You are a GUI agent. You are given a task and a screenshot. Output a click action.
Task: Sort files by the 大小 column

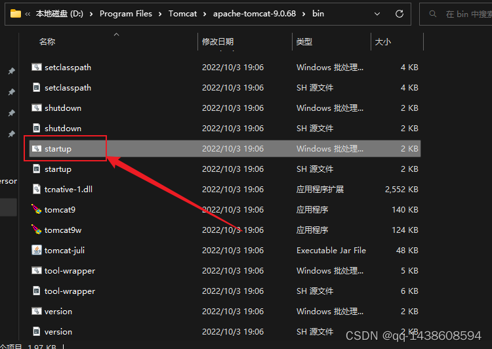pyautogui.click(x=383, y=42)
